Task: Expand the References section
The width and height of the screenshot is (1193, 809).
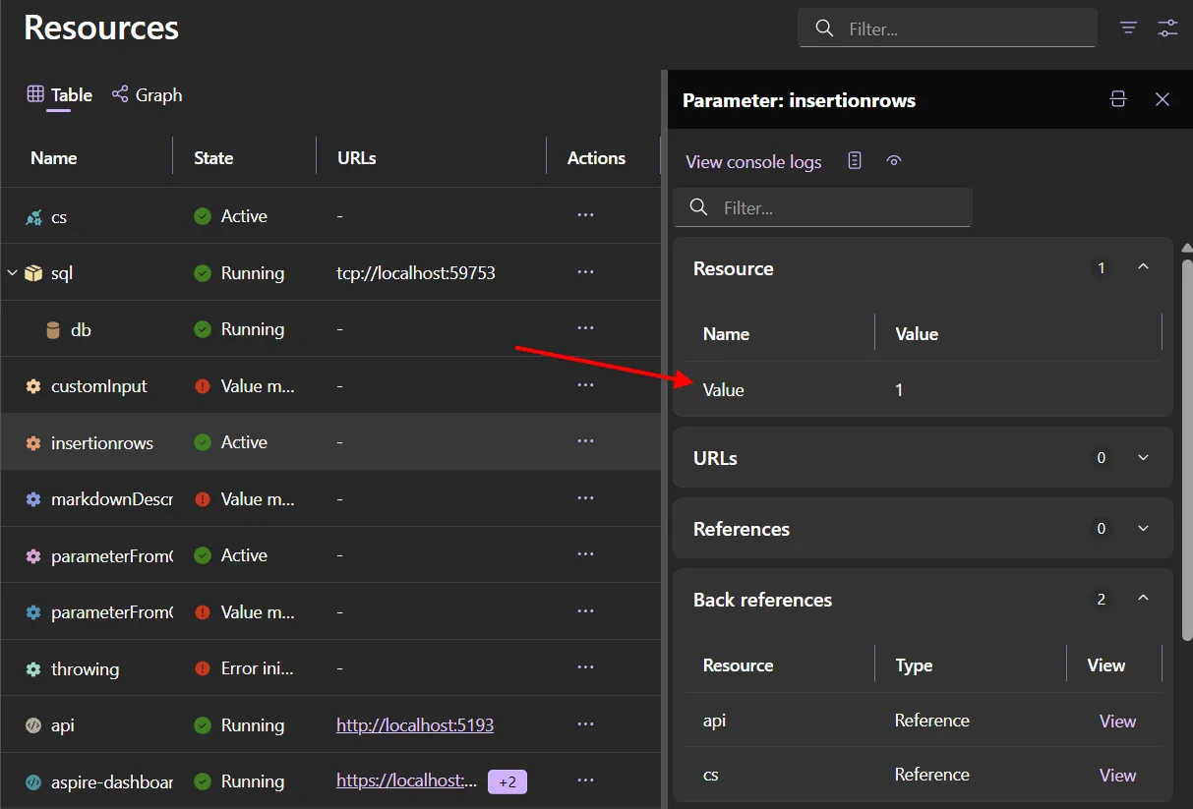Action: pos(1143,528)
